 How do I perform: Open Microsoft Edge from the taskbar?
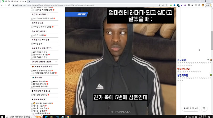[46, 117]
